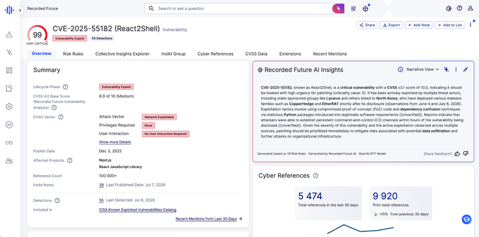Open the search filter sliders icon
Image resolution: width=479 pixels, height=237 pixels.
point(353,8)
